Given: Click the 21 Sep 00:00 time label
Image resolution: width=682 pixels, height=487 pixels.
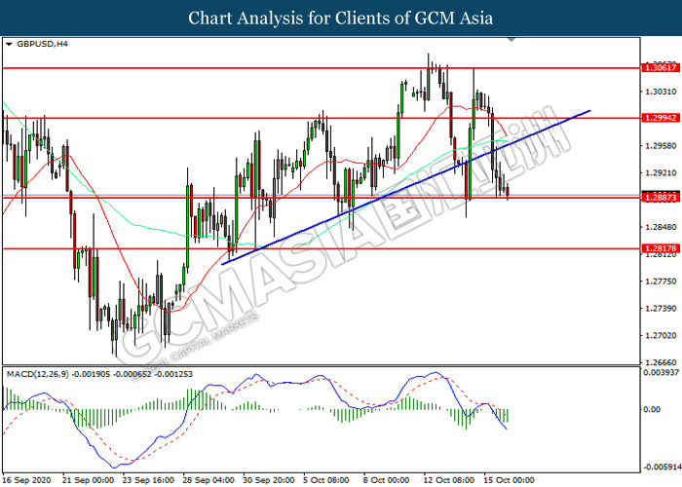Looking at the screenshot, I should (x=88, y=480).
